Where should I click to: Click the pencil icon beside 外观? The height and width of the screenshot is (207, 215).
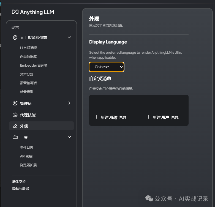click(15, 126)
